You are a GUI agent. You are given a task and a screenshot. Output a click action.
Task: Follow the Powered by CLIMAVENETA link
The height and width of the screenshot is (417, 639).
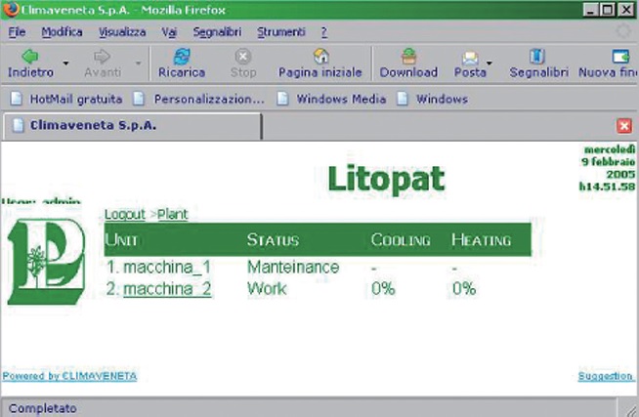coord(69,376)
